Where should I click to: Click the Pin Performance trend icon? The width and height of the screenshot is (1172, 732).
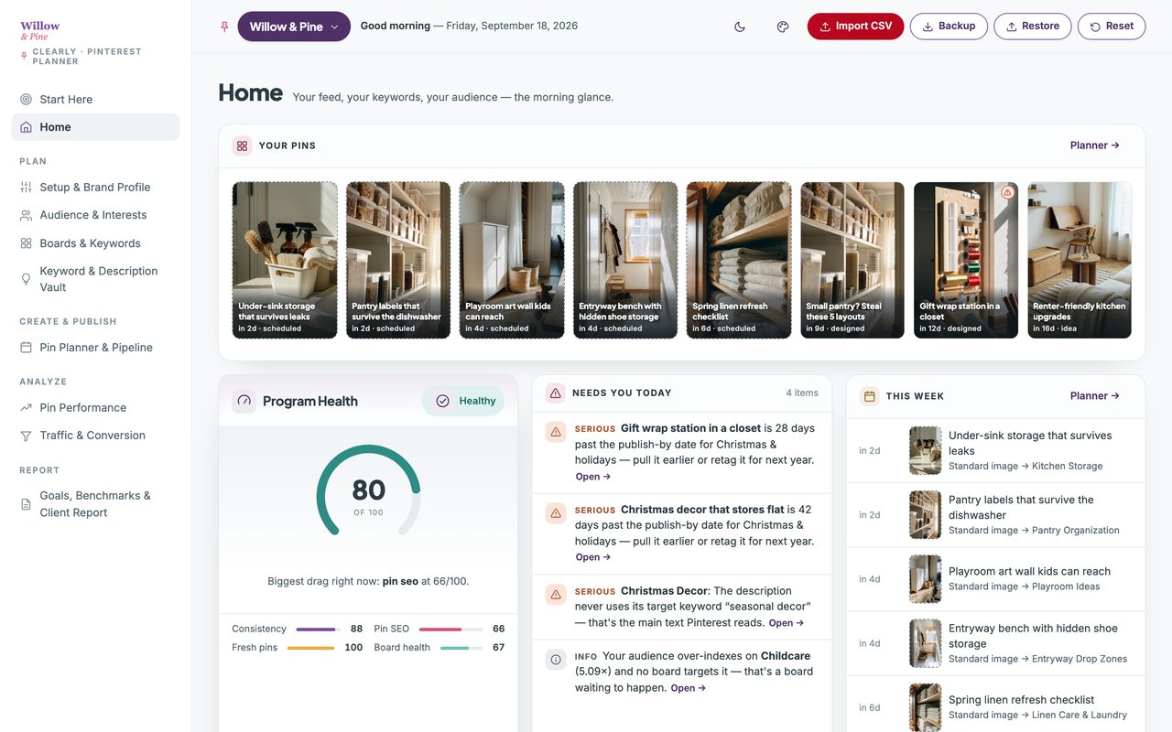(26, 407)
